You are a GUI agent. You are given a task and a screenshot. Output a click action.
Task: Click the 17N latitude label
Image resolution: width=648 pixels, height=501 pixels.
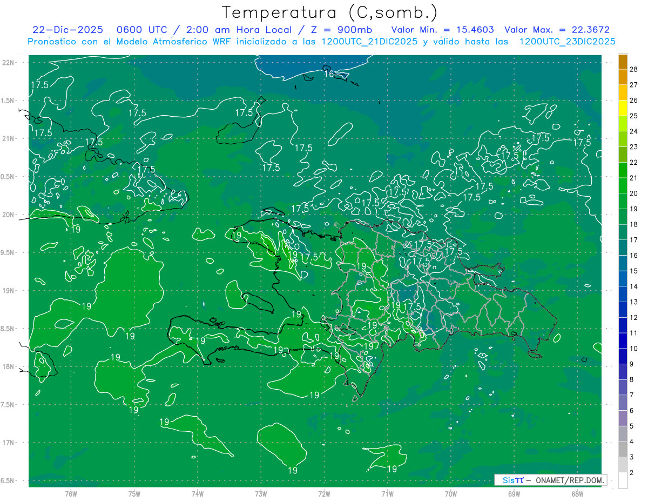(x=9, y=443)
